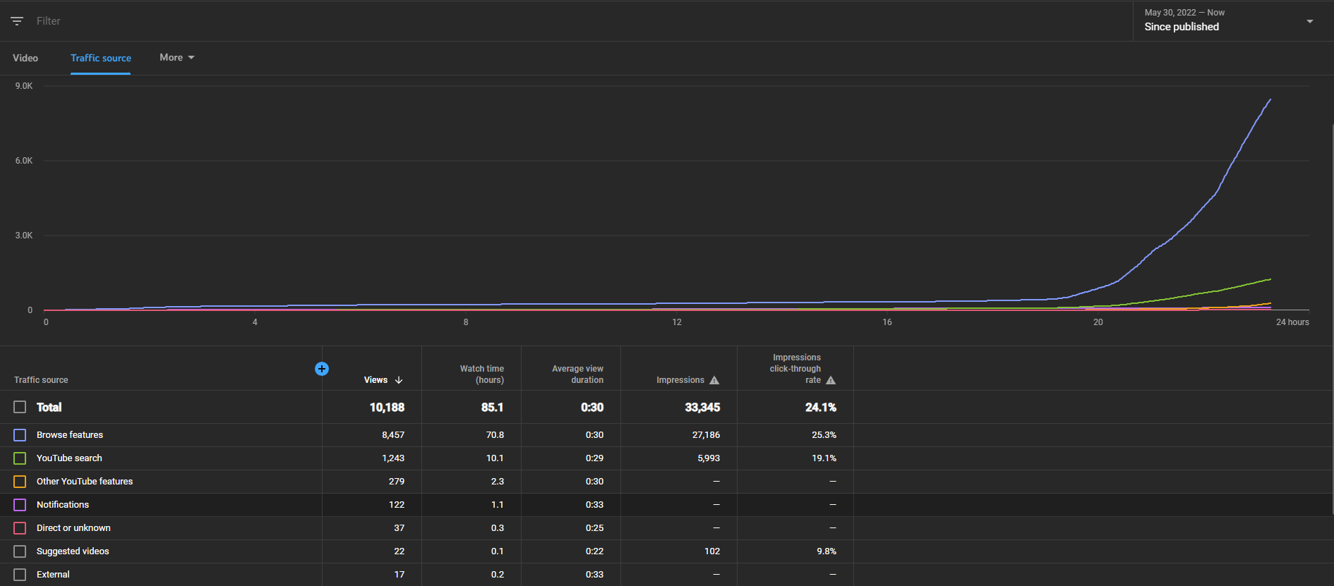Select the Traffic source tab

click(x=101, y=58)
